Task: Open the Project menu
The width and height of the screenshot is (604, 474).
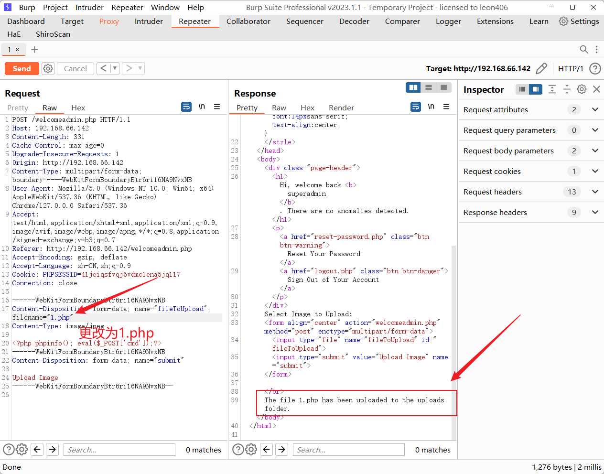Action: pyautogui.click(x=55, y=7)
